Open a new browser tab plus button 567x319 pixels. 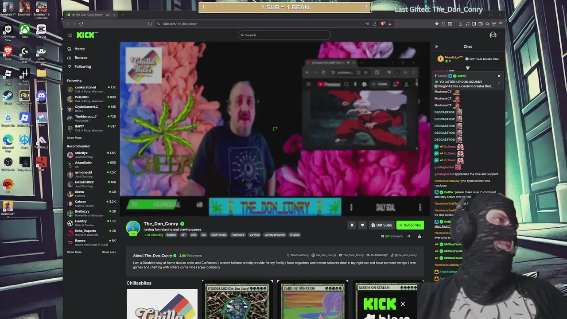coord(123,15)
